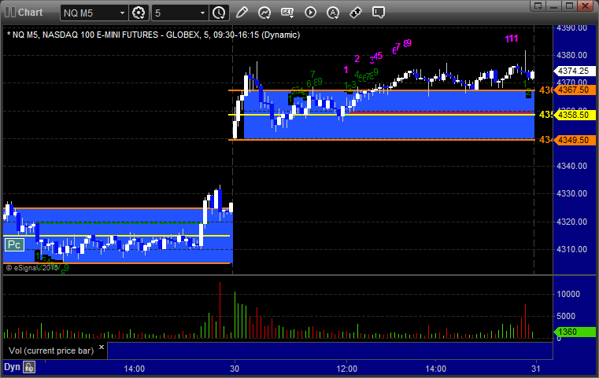This screenshot has height=378, width=599.
Task: Click the first 14:00 time axis label
Action: pos(134,369)
